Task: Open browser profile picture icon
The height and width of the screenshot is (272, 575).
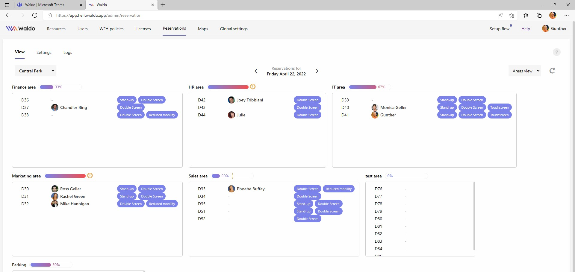Action: coord(553,15)
